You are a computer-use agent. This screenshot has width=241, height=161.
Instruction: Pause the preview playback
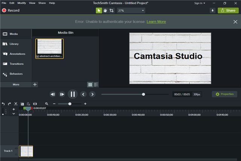tap(73, 94)
